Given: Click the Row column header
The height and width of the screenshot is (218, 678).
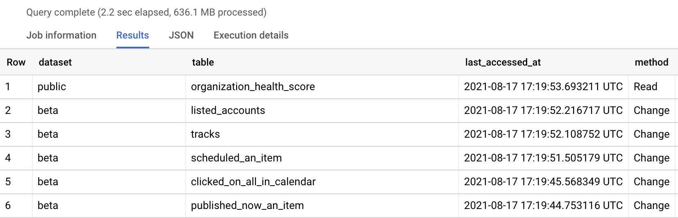Looking at the screenshot, I should (x=16, y=62).
